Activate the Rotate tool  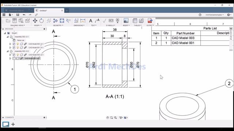click(41, 21)
